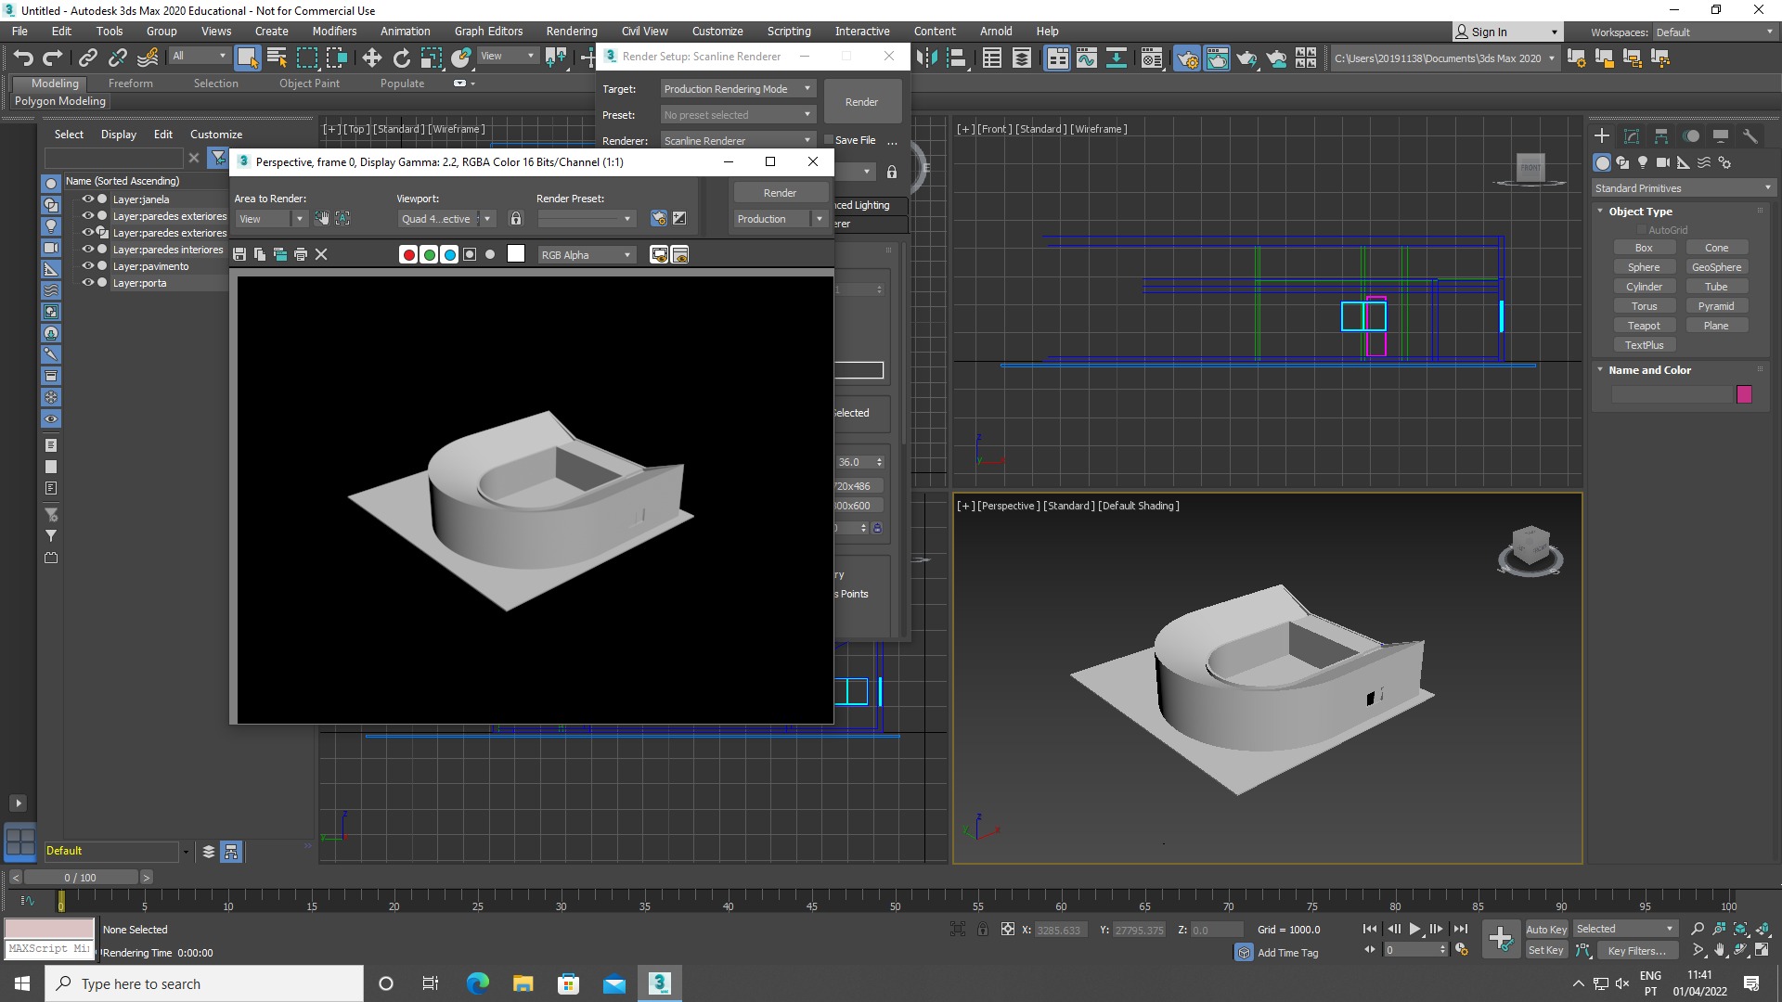Open the Hierarchy tab in command panel
1782x1002 pixels.
tap(1661, 136)
